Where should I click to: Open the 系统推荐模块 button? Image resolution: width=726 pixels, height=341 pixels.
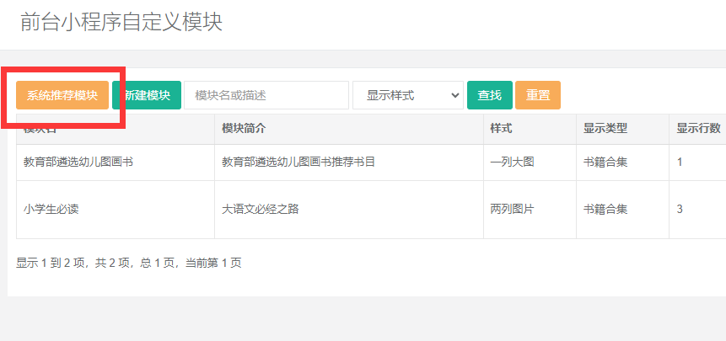coord(62,95)
